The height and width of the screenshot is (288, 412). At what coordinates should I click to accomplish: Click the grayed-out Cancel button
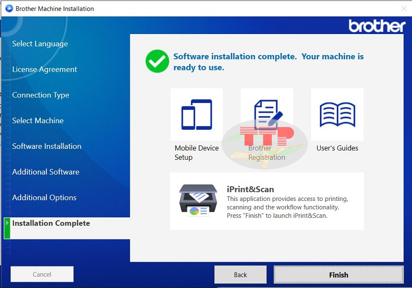tap(42, 274)
